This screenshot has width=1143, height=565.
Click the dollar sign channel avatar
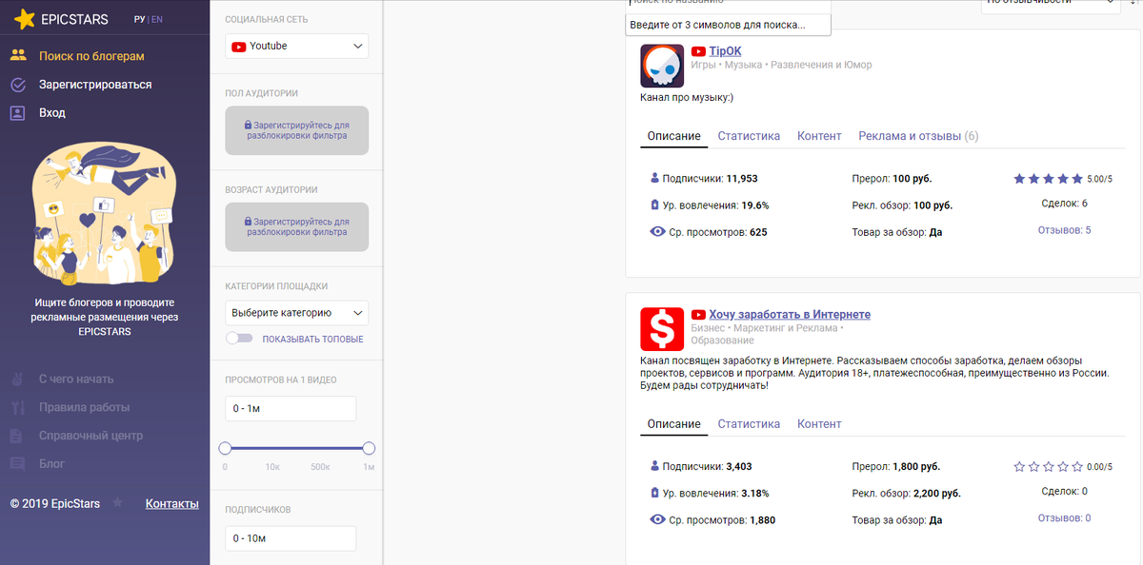click(662, 328)
